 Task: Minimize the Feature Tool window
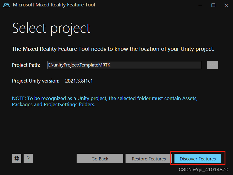(200, 5)
